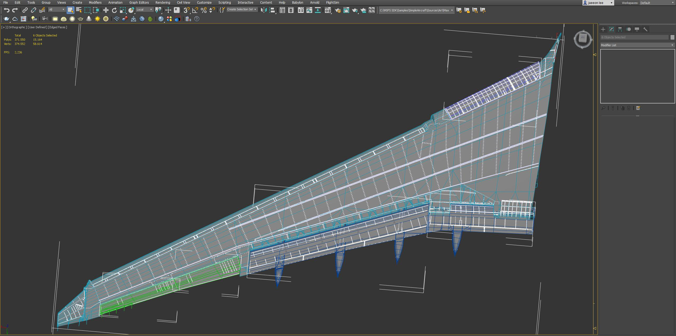Toggle Percent Snap
Viewport: 676px width, 336px height.
[203, 10]
